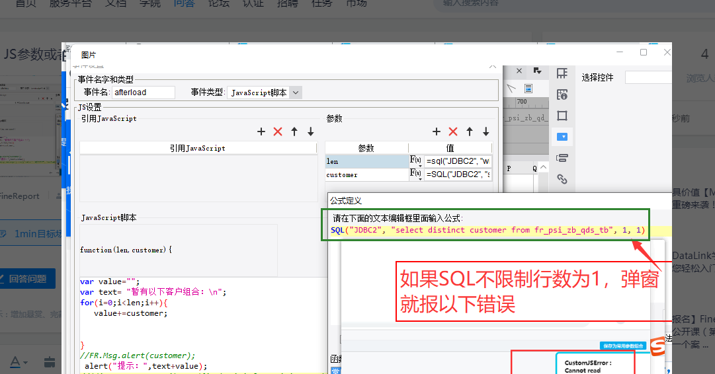Click the text color A icon

pos(15,362)
